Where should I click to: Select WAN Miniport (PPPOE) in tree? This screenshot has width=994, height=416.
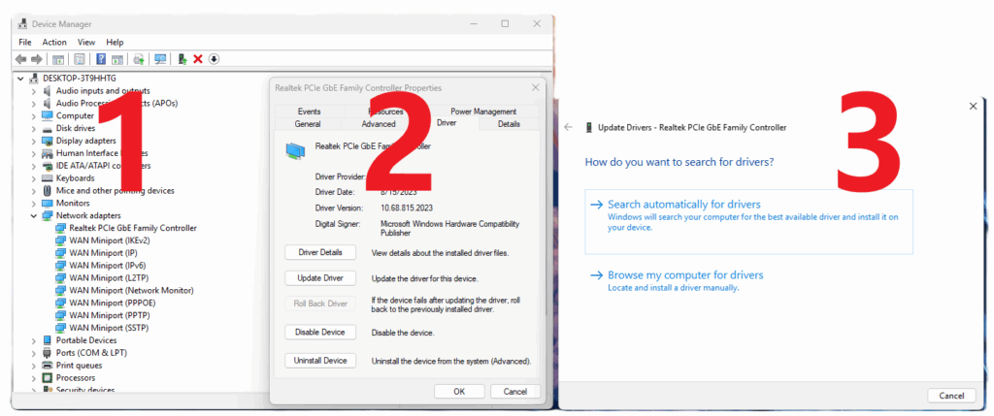click(113, 303)
